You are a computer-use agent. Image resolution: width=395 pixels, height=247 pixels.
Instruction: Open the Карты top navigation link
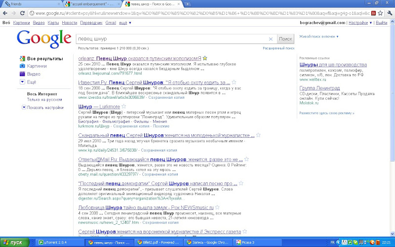(x=53, y=23)
